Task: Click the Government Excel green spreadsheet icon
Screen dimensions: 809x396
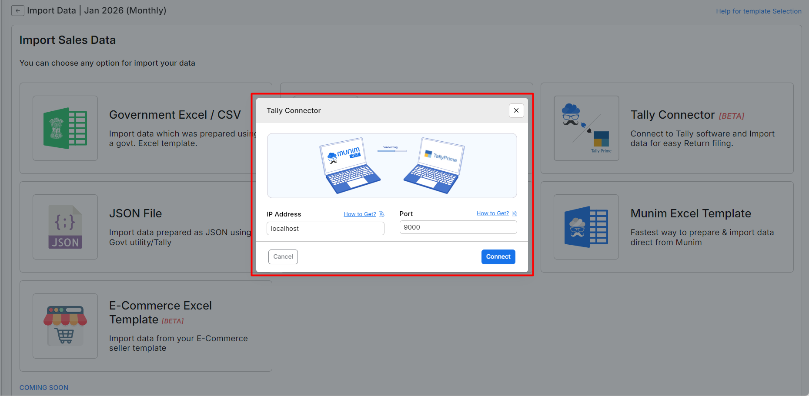Action: (65, 128)
